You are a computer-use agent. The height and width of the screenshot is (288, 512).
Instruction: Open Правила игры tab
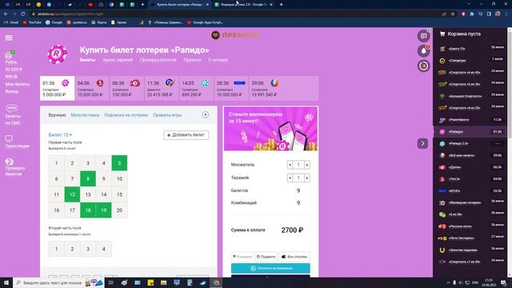coord(167,115)
